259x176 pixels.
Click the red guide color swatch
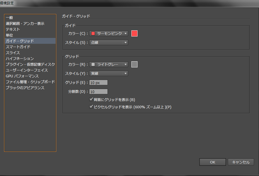pos(135,33)
